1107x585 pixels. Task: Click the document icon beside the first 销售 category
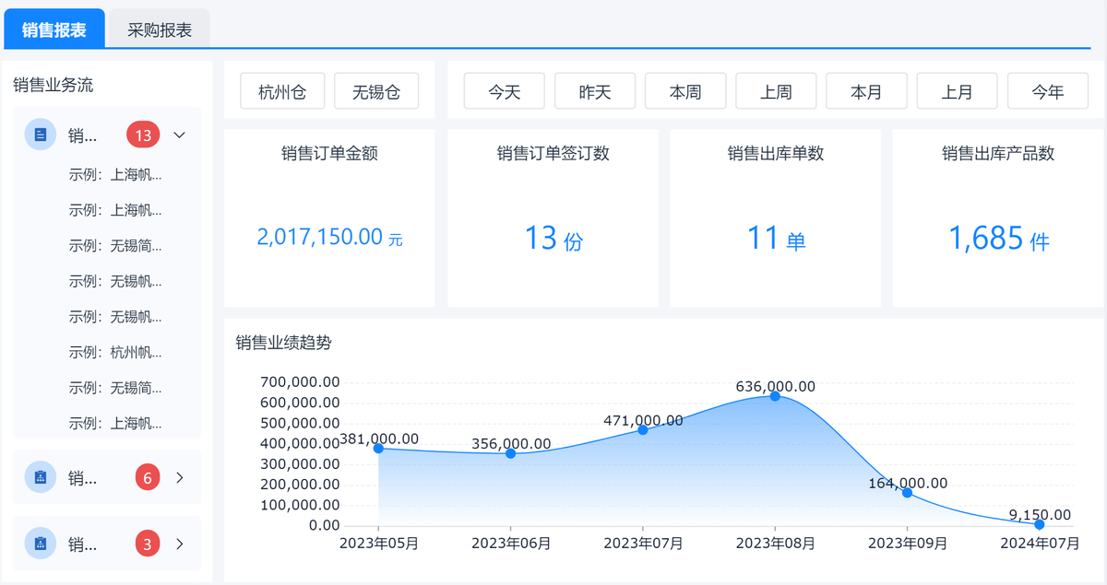(39, 134)
